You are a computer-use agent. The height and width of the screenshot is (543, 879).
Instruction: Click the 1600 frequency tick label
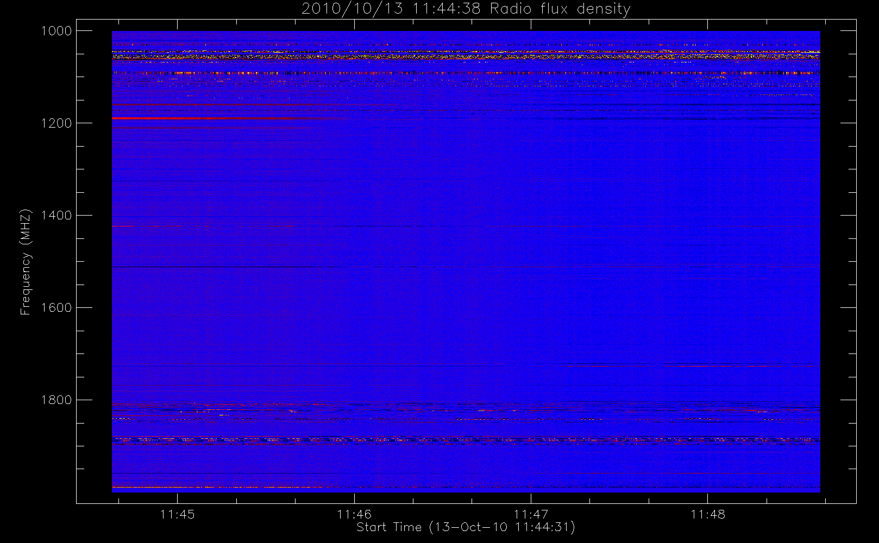56,308
